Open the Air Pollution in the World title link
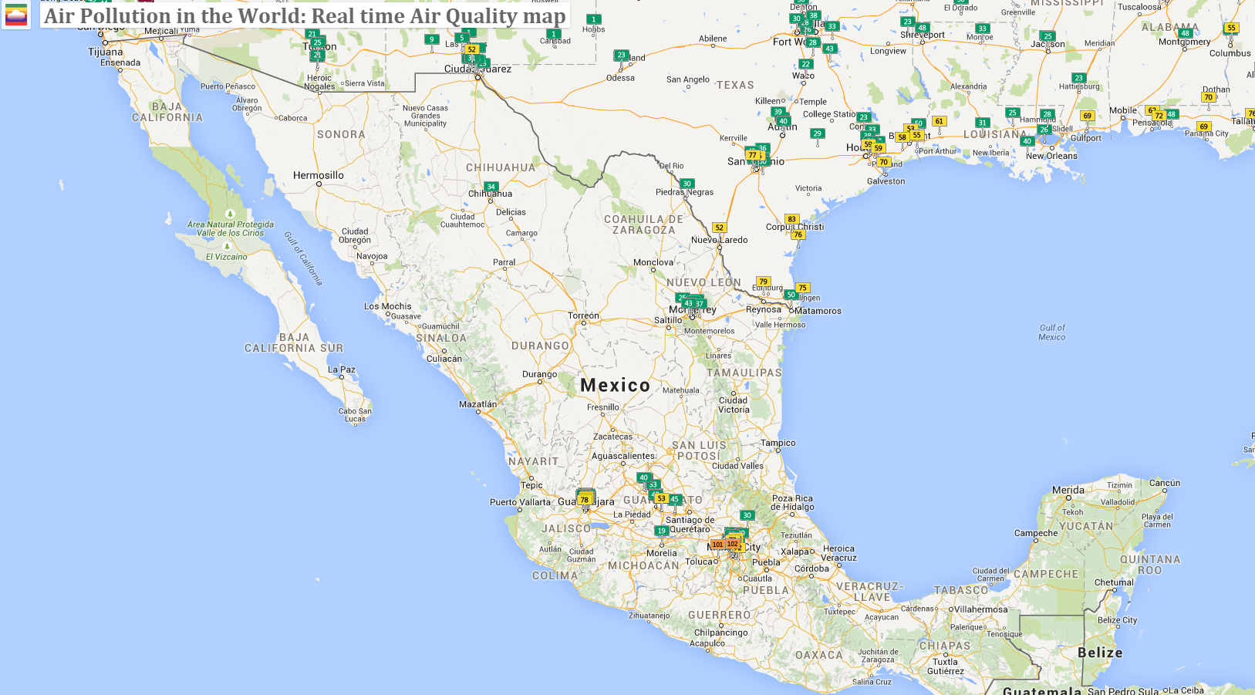Screen dimensions: 1255x695 pos(305,15)
